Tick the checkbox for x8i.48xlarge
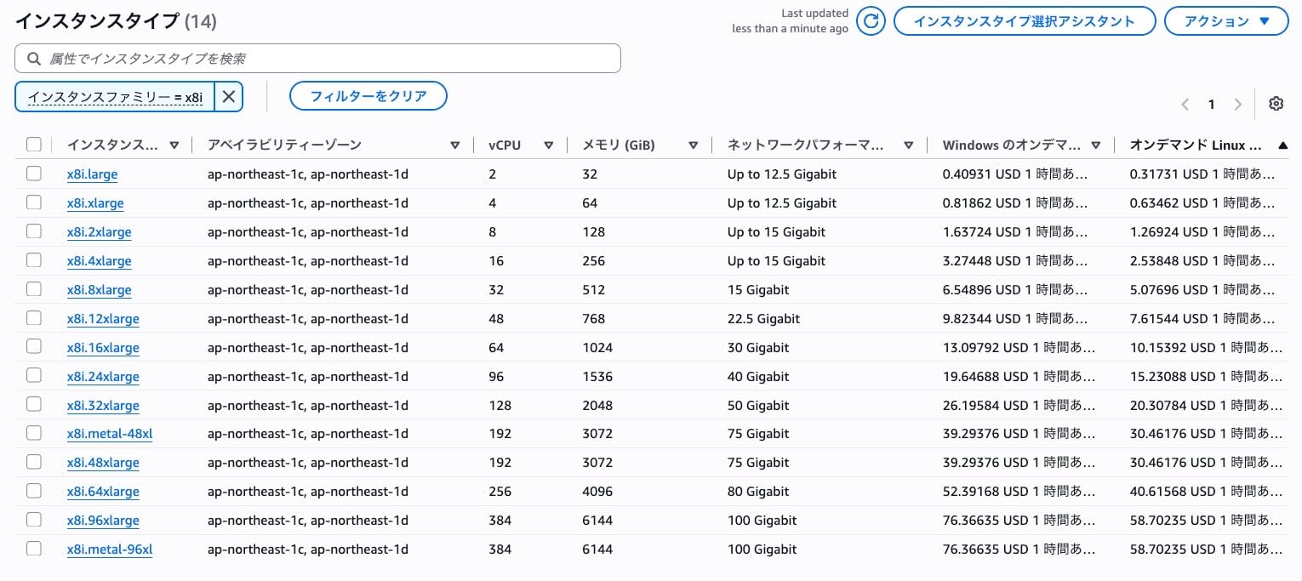This screenshot has width=1302, height=581. pyautogui.click(x=33, y=462)
